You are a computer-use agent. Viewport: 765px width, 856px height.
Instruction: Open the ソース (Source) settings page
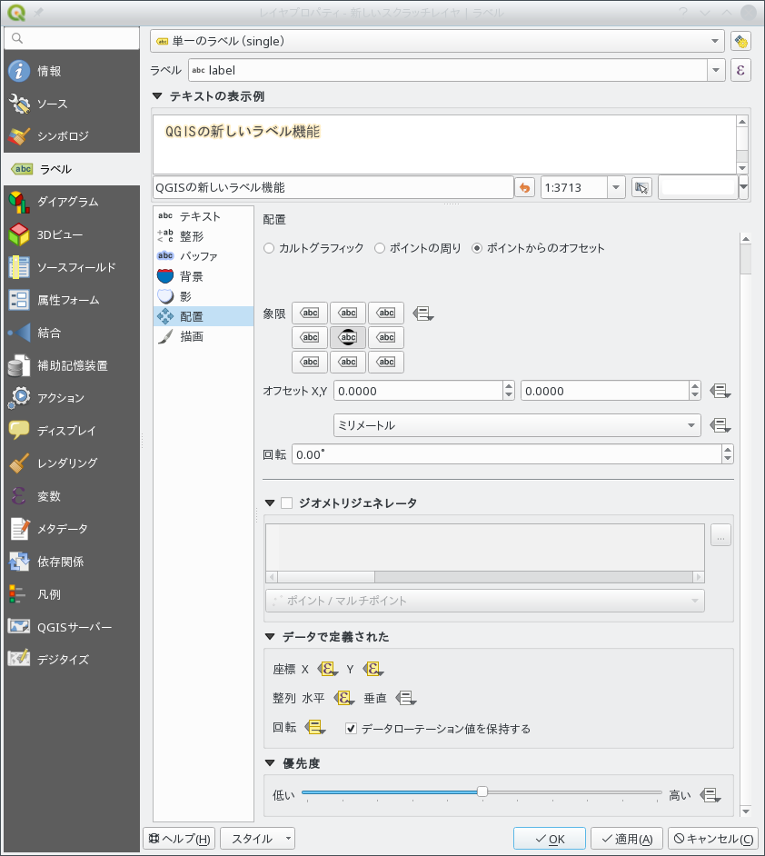tap(72, 104)
